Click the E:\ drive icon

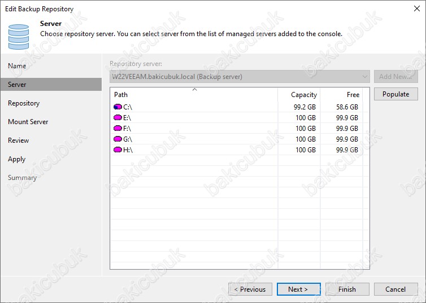click(118, 117)
